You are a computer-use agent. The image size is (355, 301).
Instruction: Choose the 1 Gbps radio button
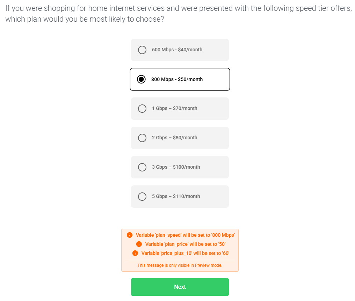pyautogui.click(x=142, y=109)
